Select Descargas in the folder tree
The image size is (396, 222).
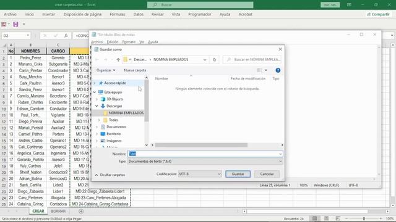pyautogui.click(x=114, y=106)
